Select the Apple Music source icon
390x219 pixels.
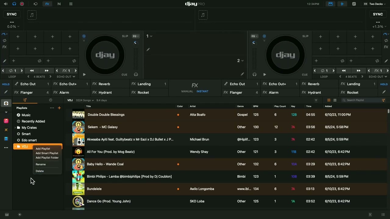[x=6, y=121]
